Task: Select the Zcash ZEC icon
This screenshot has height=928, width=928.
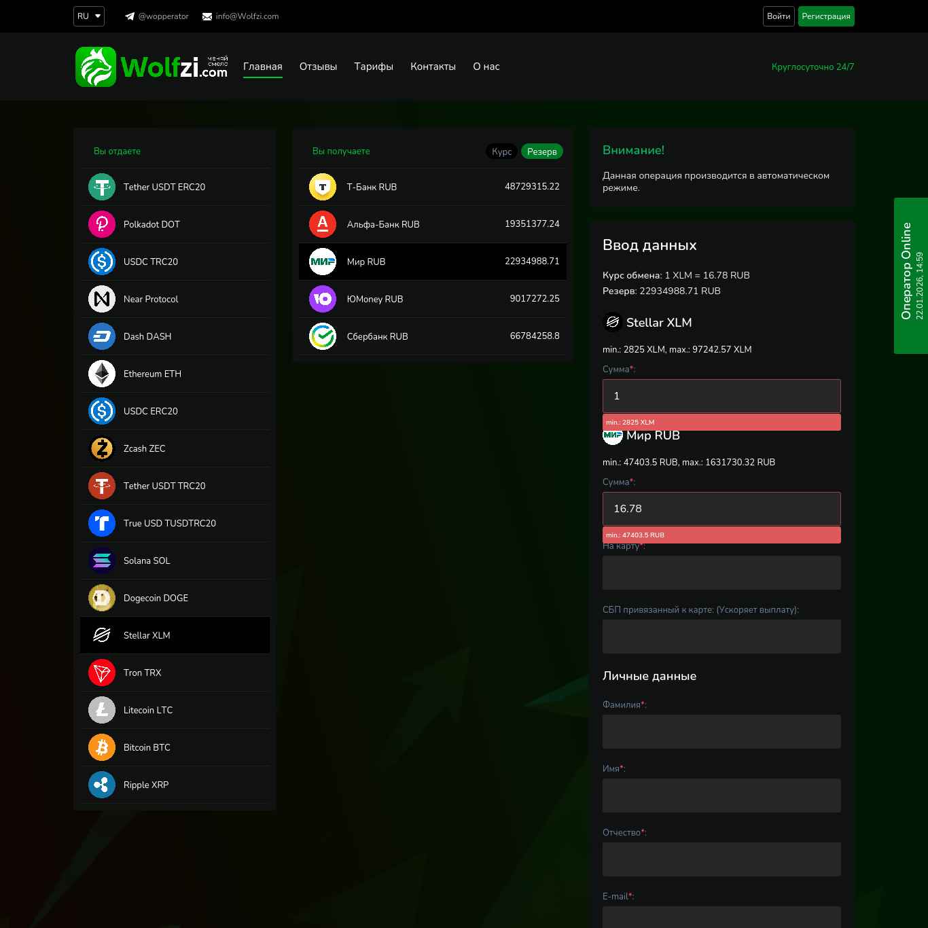Action: (x=102, y=448)
